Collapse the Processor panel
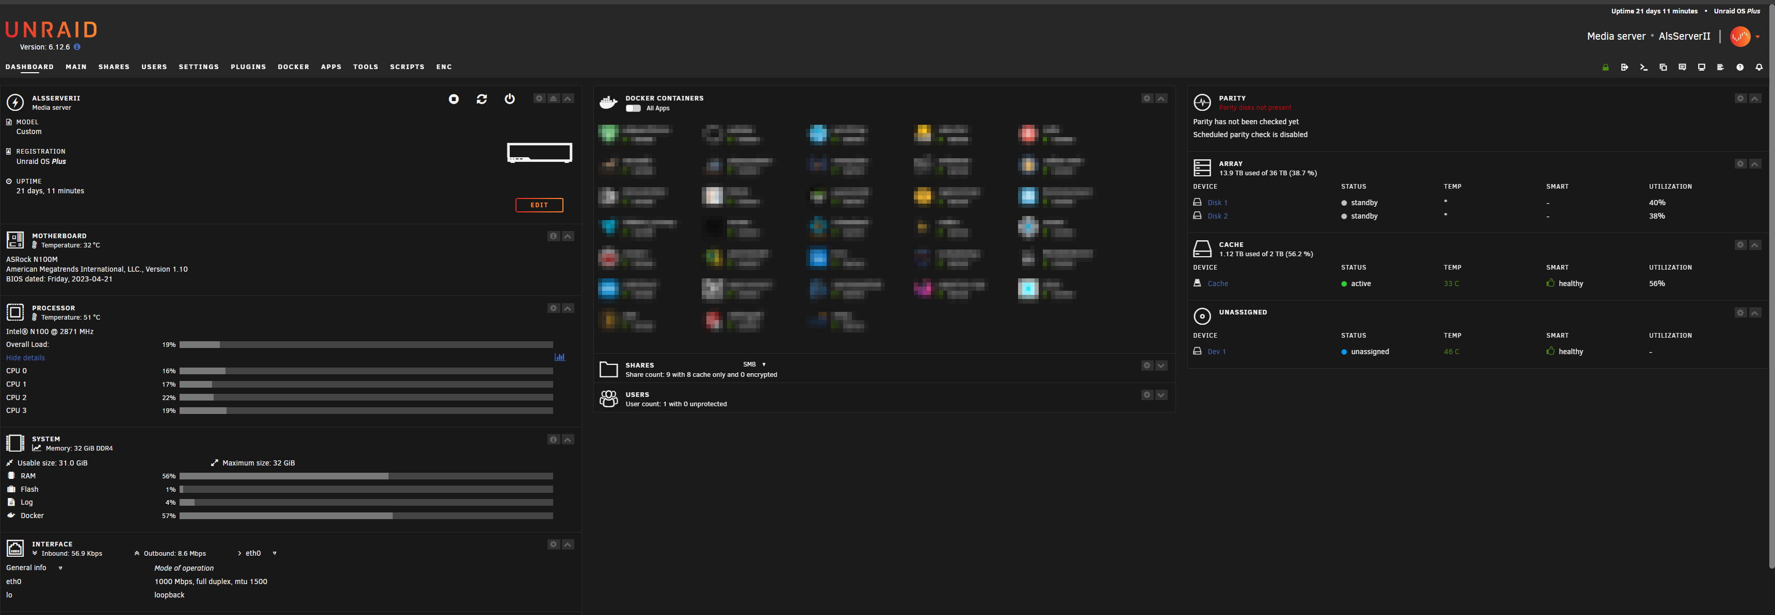This screenshot has height=615, width=1775. tap(567, 308)
